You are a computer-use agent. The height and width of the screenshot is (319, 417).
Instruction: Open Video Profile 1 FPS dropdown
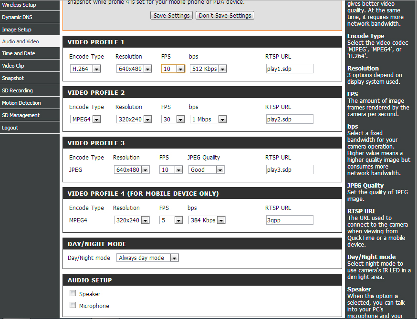click(173, 69)
